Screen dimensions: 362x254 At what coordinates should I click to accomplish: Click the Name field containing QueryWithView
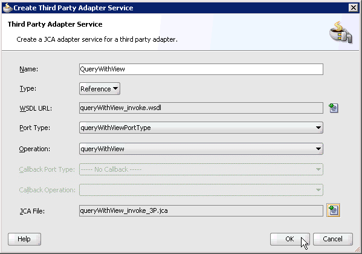[201, 69]
